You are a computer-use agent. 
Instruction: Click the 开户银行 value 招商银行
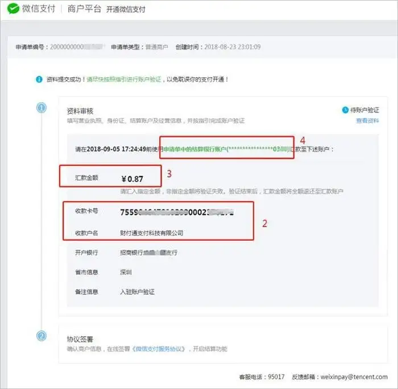tap(148, 253)
